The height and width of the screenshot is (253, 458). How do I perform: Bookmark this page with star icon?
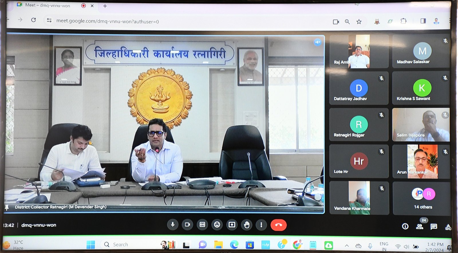[359, 22]
